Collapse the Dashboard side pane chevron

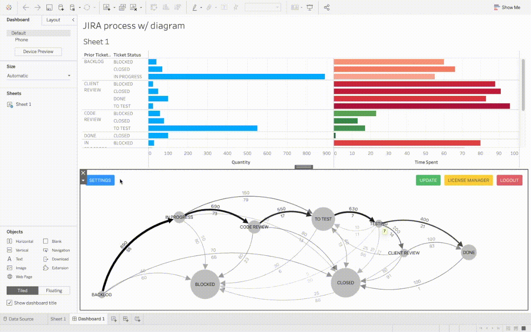point(73,20)
